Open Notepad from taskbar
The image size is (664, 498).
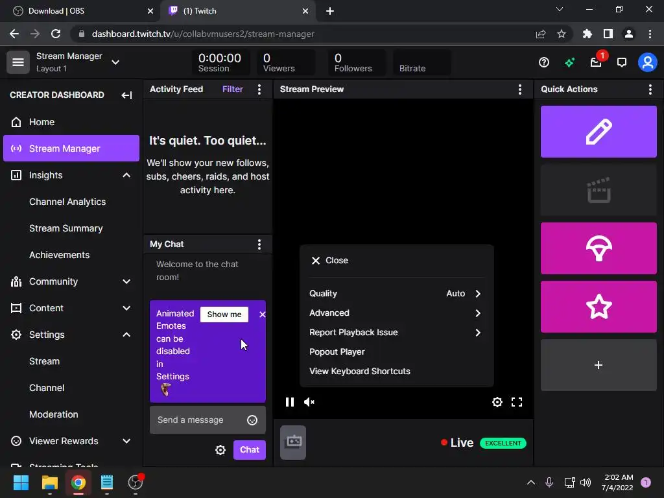107,482
